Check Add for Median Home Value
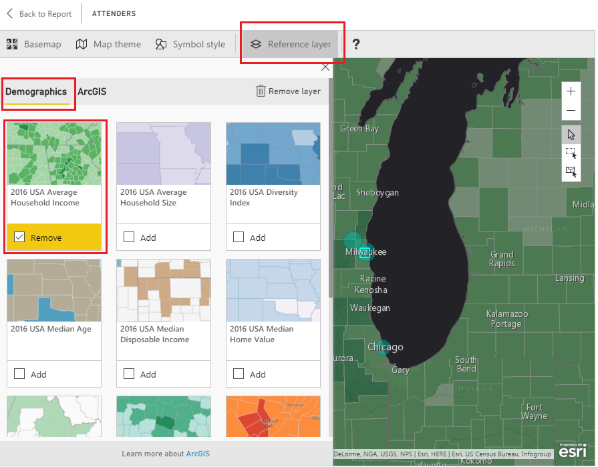 click(x=239, y=374)
